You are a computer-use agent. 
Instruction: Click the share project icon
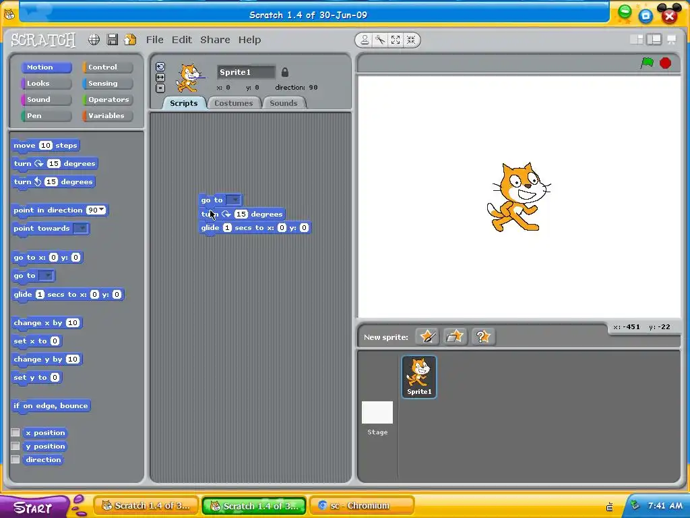(x=130, y=40)
